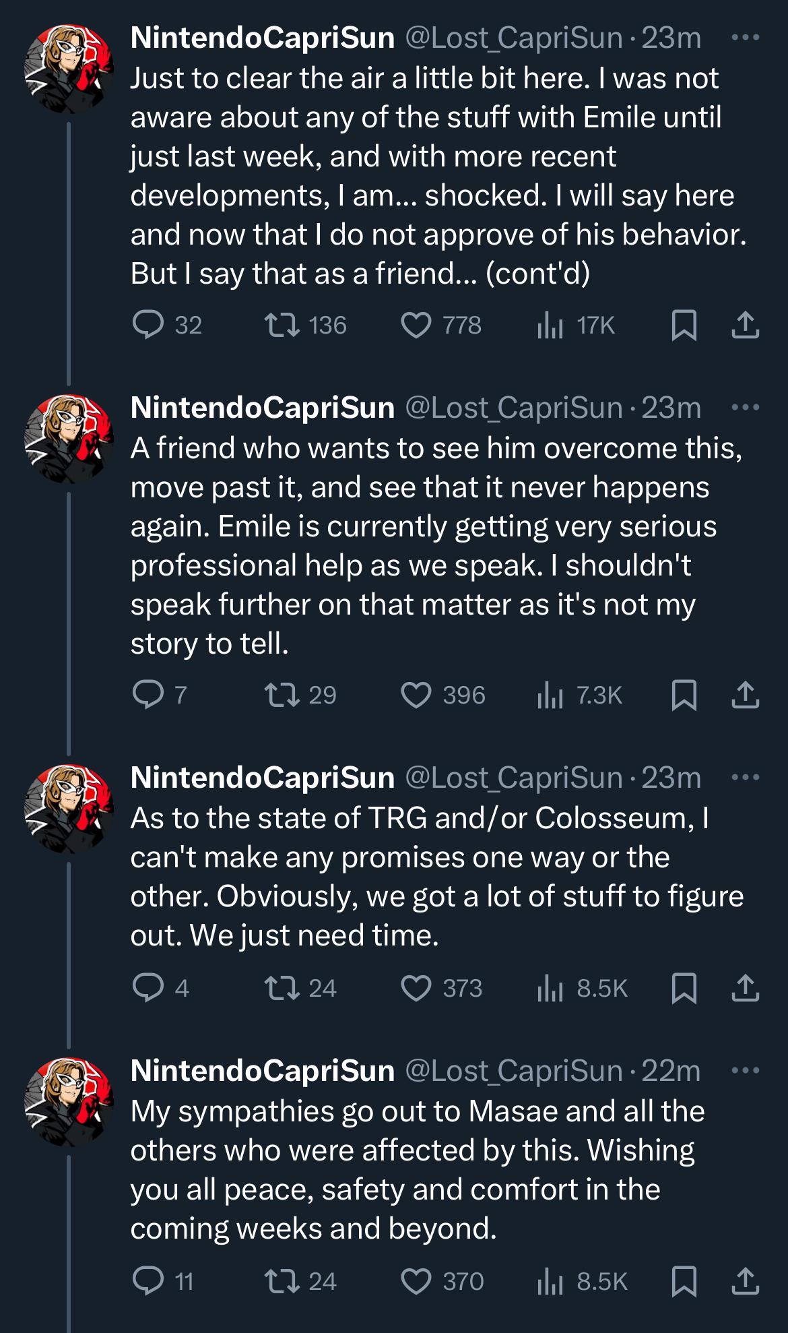The width and height of the screenshot is (788, 1333).
Task: Share the first tweet in the thread
Action: [745, 325]
